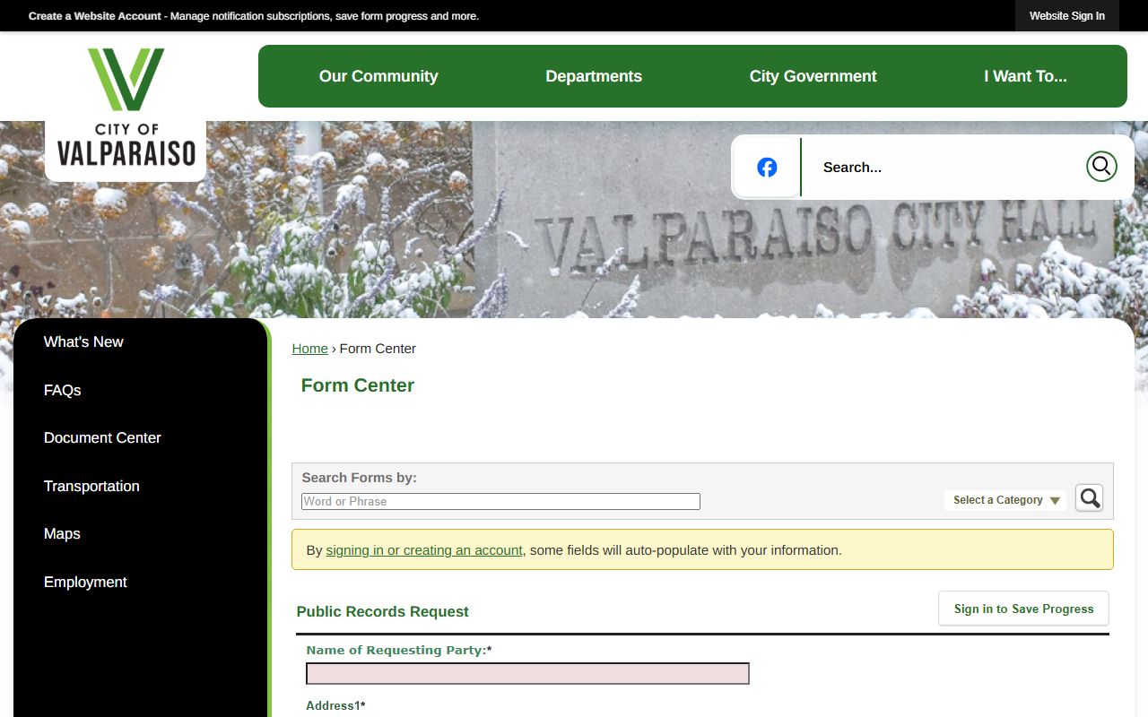The width and height of the screenshot is (1148, 717).
Task: Open the Departments menu
Action: click(x=594, y=76)
